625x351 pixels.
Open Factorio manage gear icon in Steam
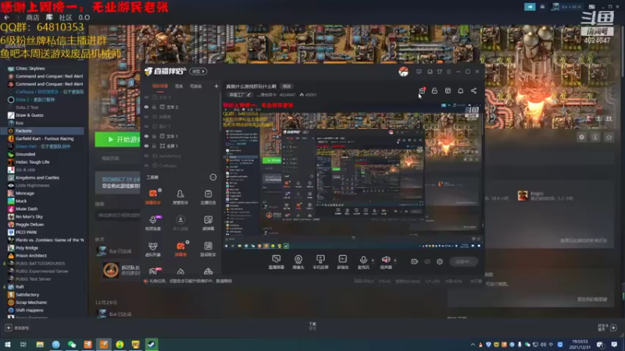581,137
